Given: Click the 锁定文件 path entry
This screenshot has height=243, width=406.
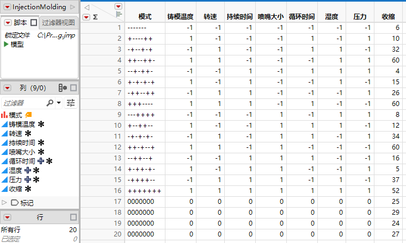Looking at the screenshot, I should coord(40,35).
